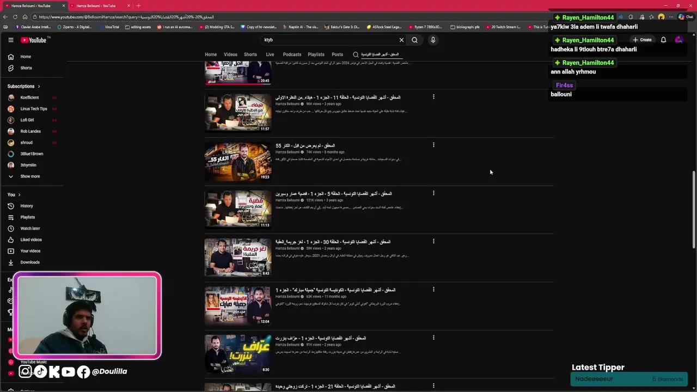Open the account avatar menu

pyautogui.click(x=678, y=40)
